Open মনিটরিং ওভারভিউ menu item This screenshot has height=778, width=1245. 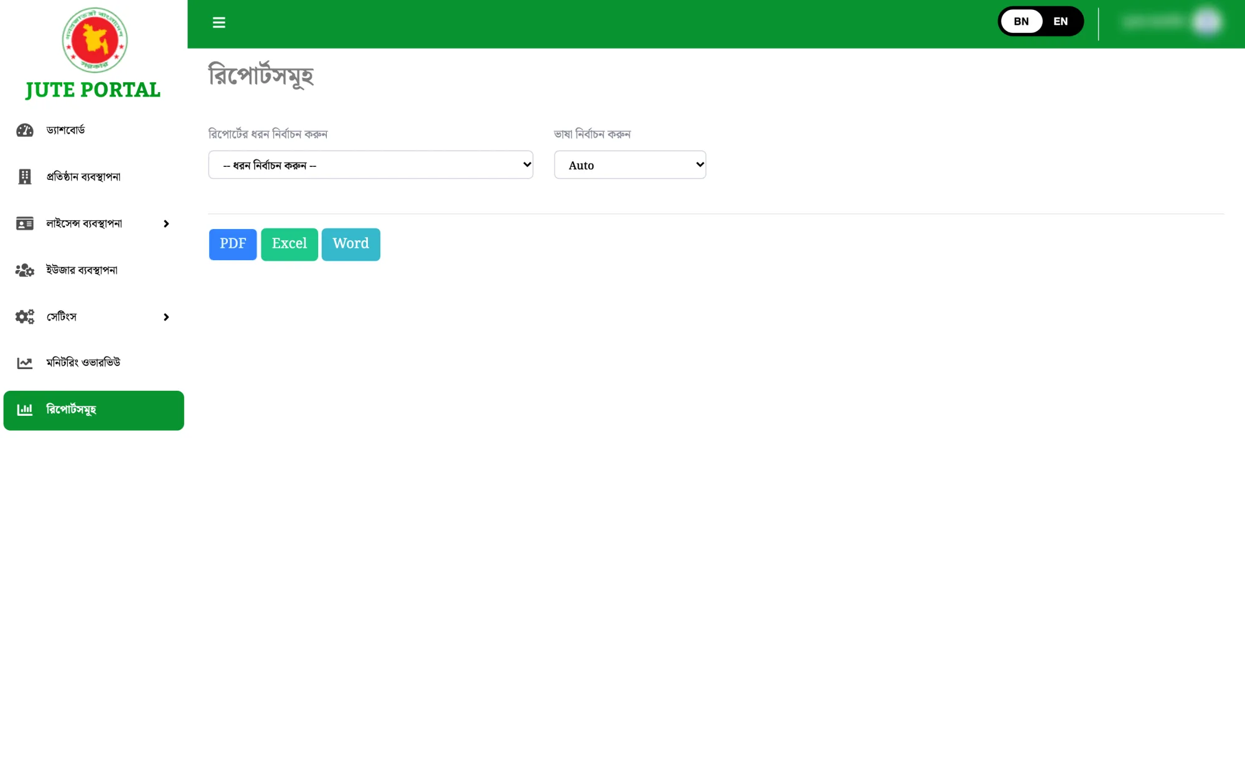coord(93,363)
